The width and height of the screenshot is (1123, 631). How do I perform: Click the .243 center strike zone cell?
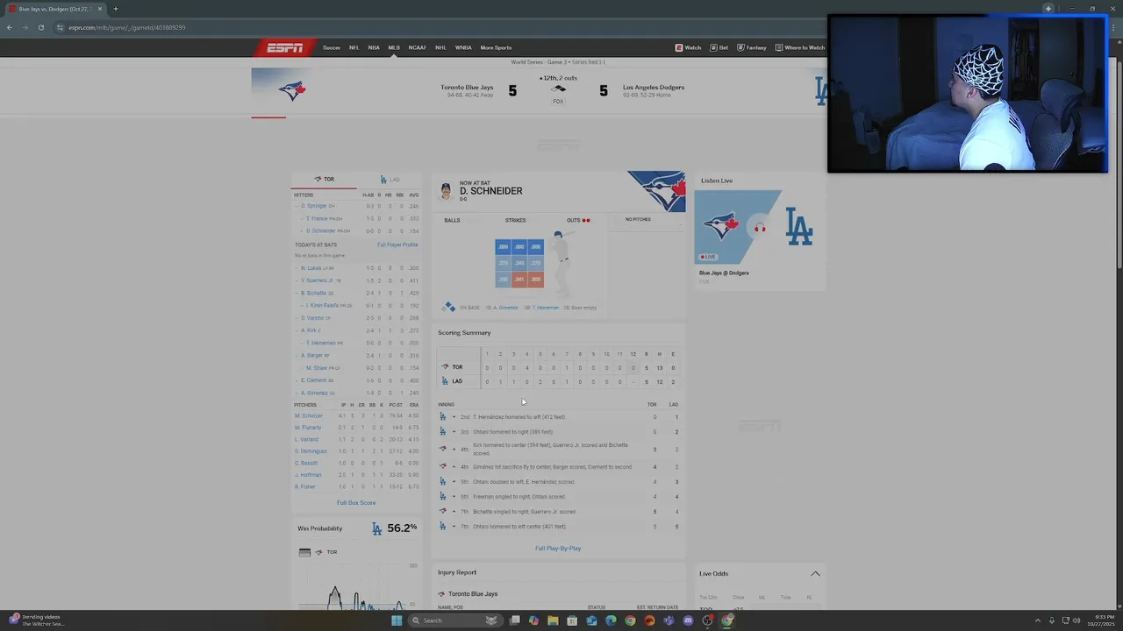[519, 263]
